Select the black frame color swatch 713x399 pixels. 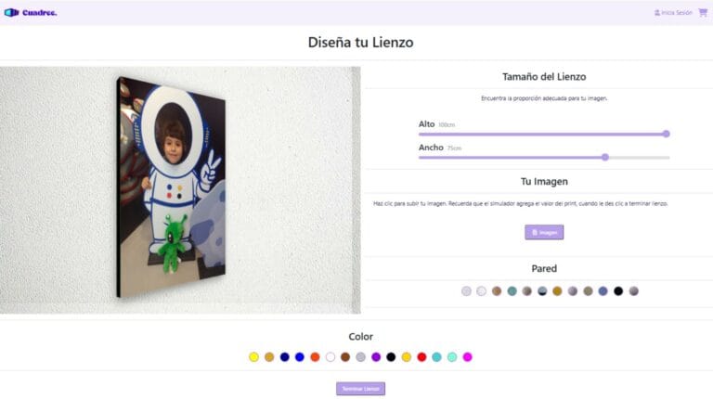point(391,357)
